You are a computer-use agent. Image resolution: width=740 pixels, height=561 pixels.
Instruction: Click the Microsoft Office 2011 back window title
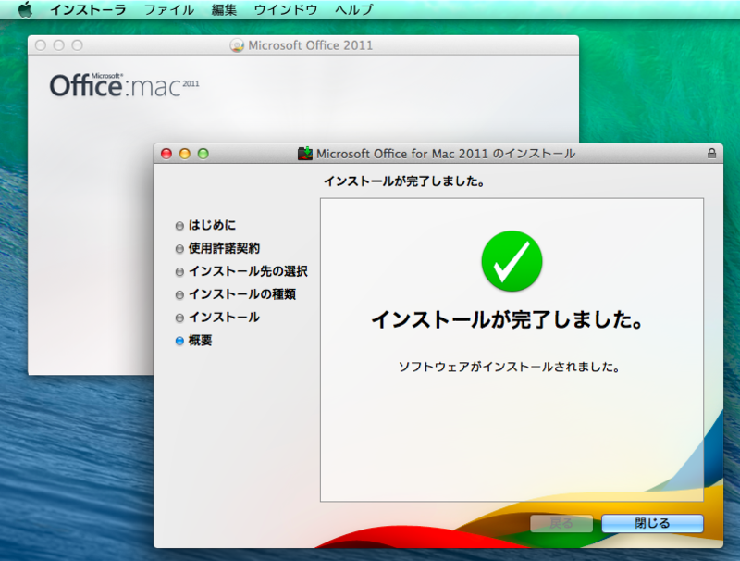pyautogui.click(x=311, y=45)
